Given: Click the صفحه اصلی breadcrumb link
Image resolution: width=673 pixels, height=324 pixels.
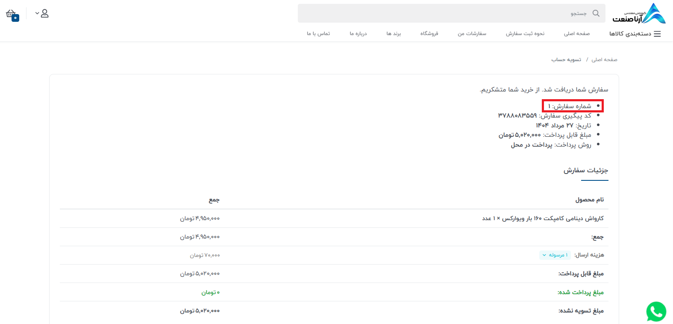Looking at the screenshot, I should pyautogui.click(x=604, y=59).
